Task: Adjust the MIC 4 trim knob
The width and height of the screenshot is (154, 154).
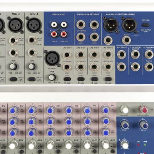Action: [x=32, y=66]
